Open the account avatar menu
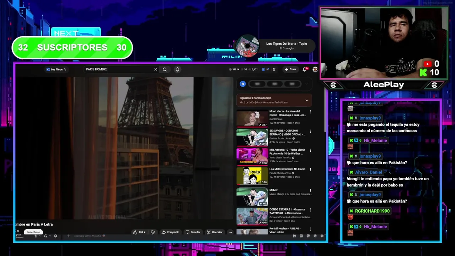 coord(315,69)
